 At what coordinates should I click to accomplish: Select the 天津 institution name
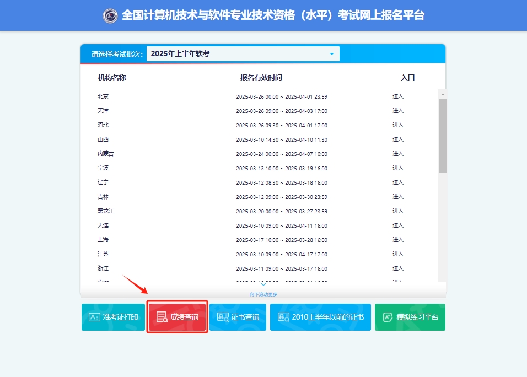(103, 111)
